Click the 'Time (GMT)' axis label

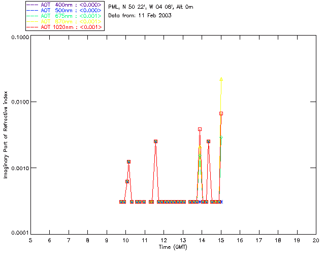(173, 247)
